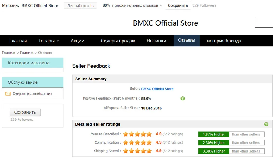Click the star rating for Communication
Image resolution: width=273 pixels, height=158 pixels.
point(137,142)
